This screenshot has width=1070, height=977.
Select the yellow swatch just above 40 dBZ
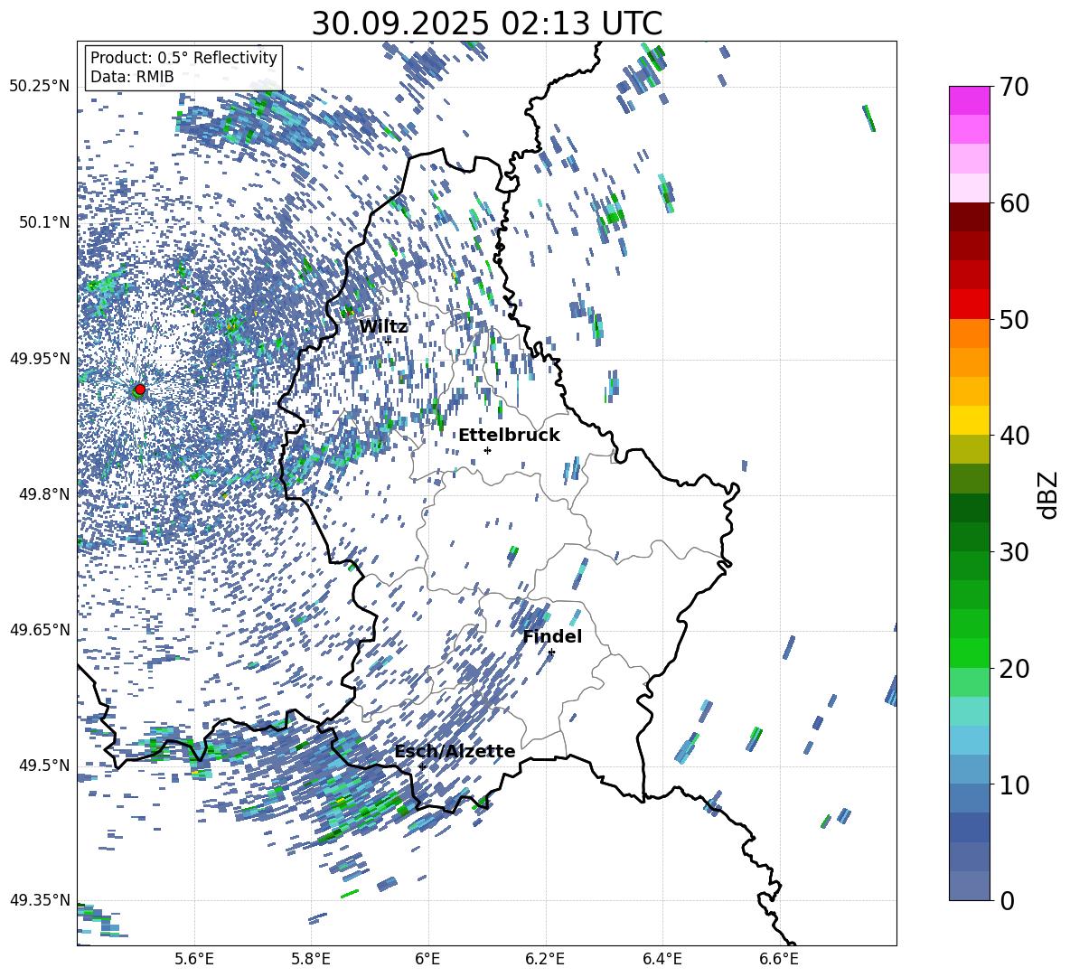(970, 420)
